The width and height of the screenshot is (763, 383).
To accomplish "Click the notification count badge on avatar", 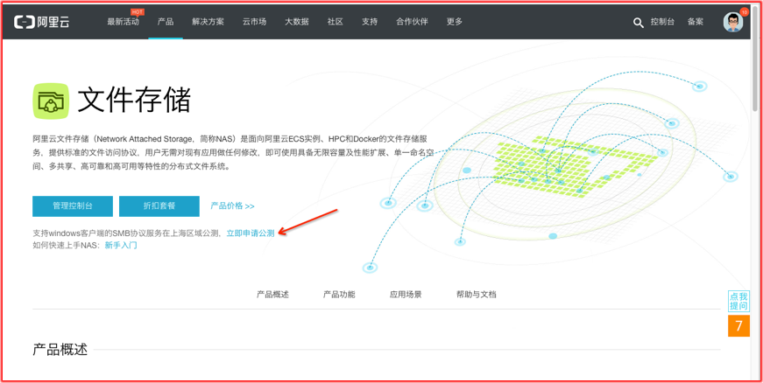I will tap(744, 11).
